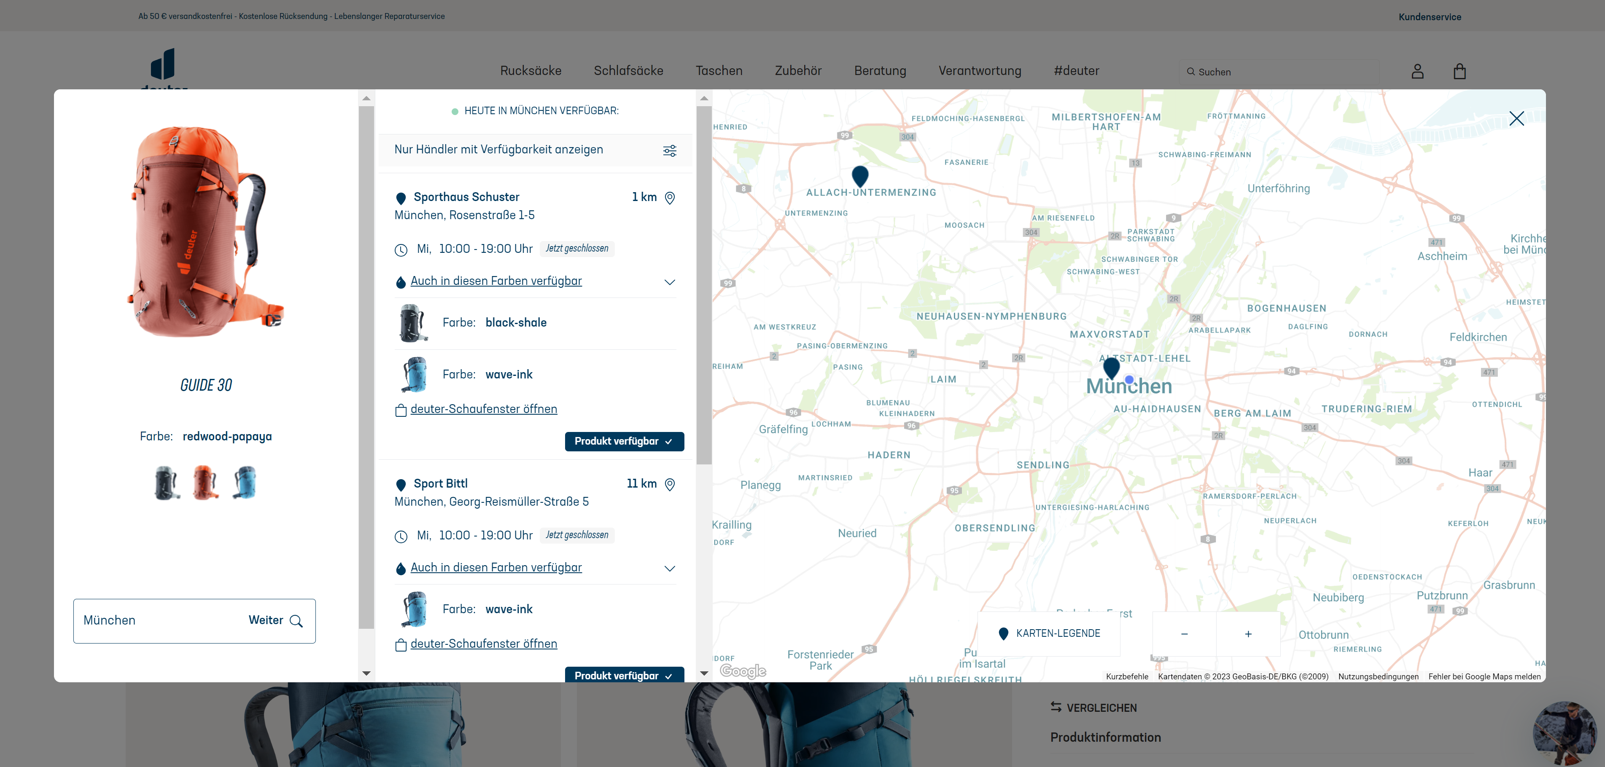Open the Rucksäcke menu
Viewport: 1605px width, 767px height.
pyautogui.click(x=531, y=71)
